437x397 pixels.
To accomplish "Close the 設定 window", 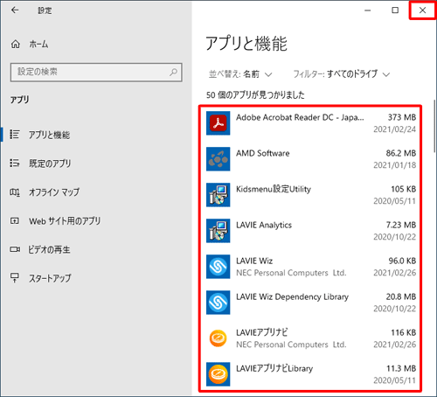I will pos(422,10).
